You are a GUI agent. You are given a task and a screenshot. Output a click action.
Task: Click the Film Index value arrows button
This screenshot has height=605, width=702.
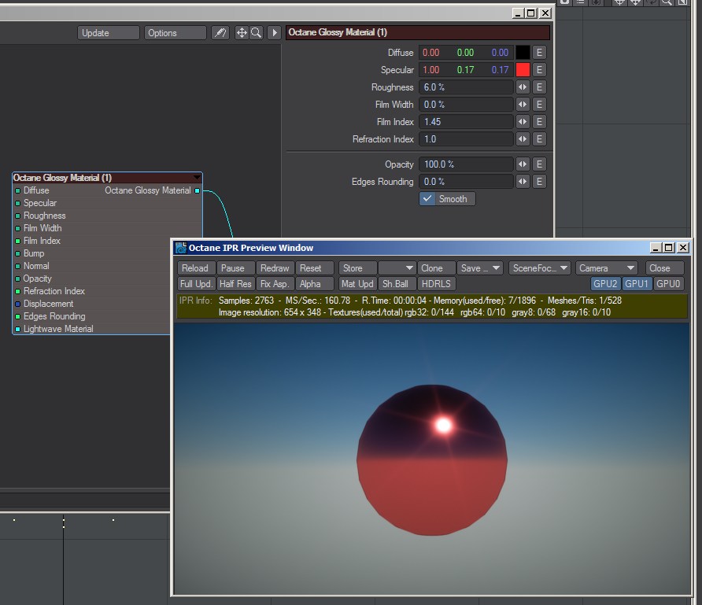(x=523, y=122)
